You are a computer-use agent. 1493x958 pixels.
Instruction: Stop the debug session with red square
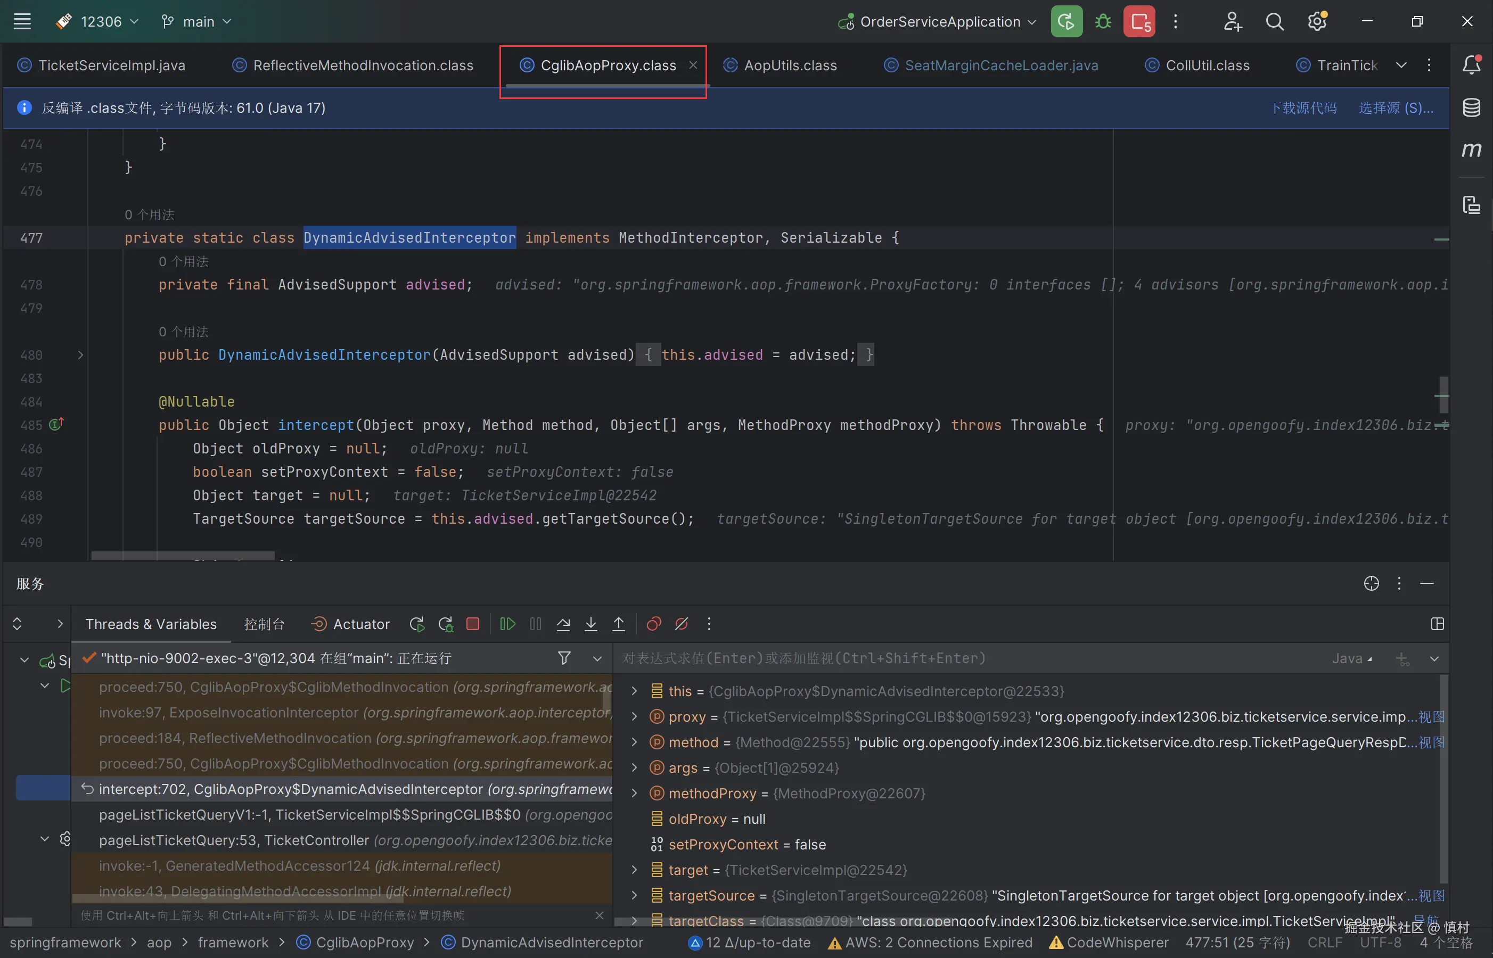click(473, 624)
